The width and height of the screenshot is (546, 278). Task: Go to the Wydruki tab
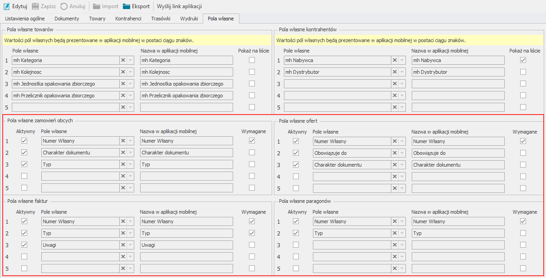[x=189, y=19]
